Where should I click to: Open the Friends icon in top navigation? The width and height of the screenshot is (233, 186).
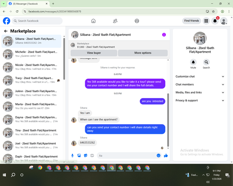click(x=115, y=21)
